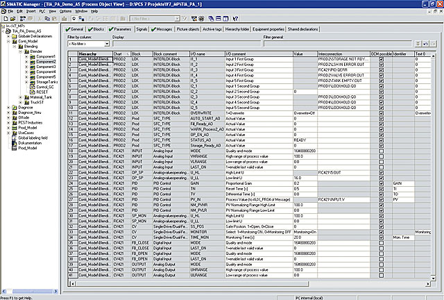Toggle OCM possible checkbox for OVERWRITE row
This screenshot has height=300, width=444.
pos(381,112)
